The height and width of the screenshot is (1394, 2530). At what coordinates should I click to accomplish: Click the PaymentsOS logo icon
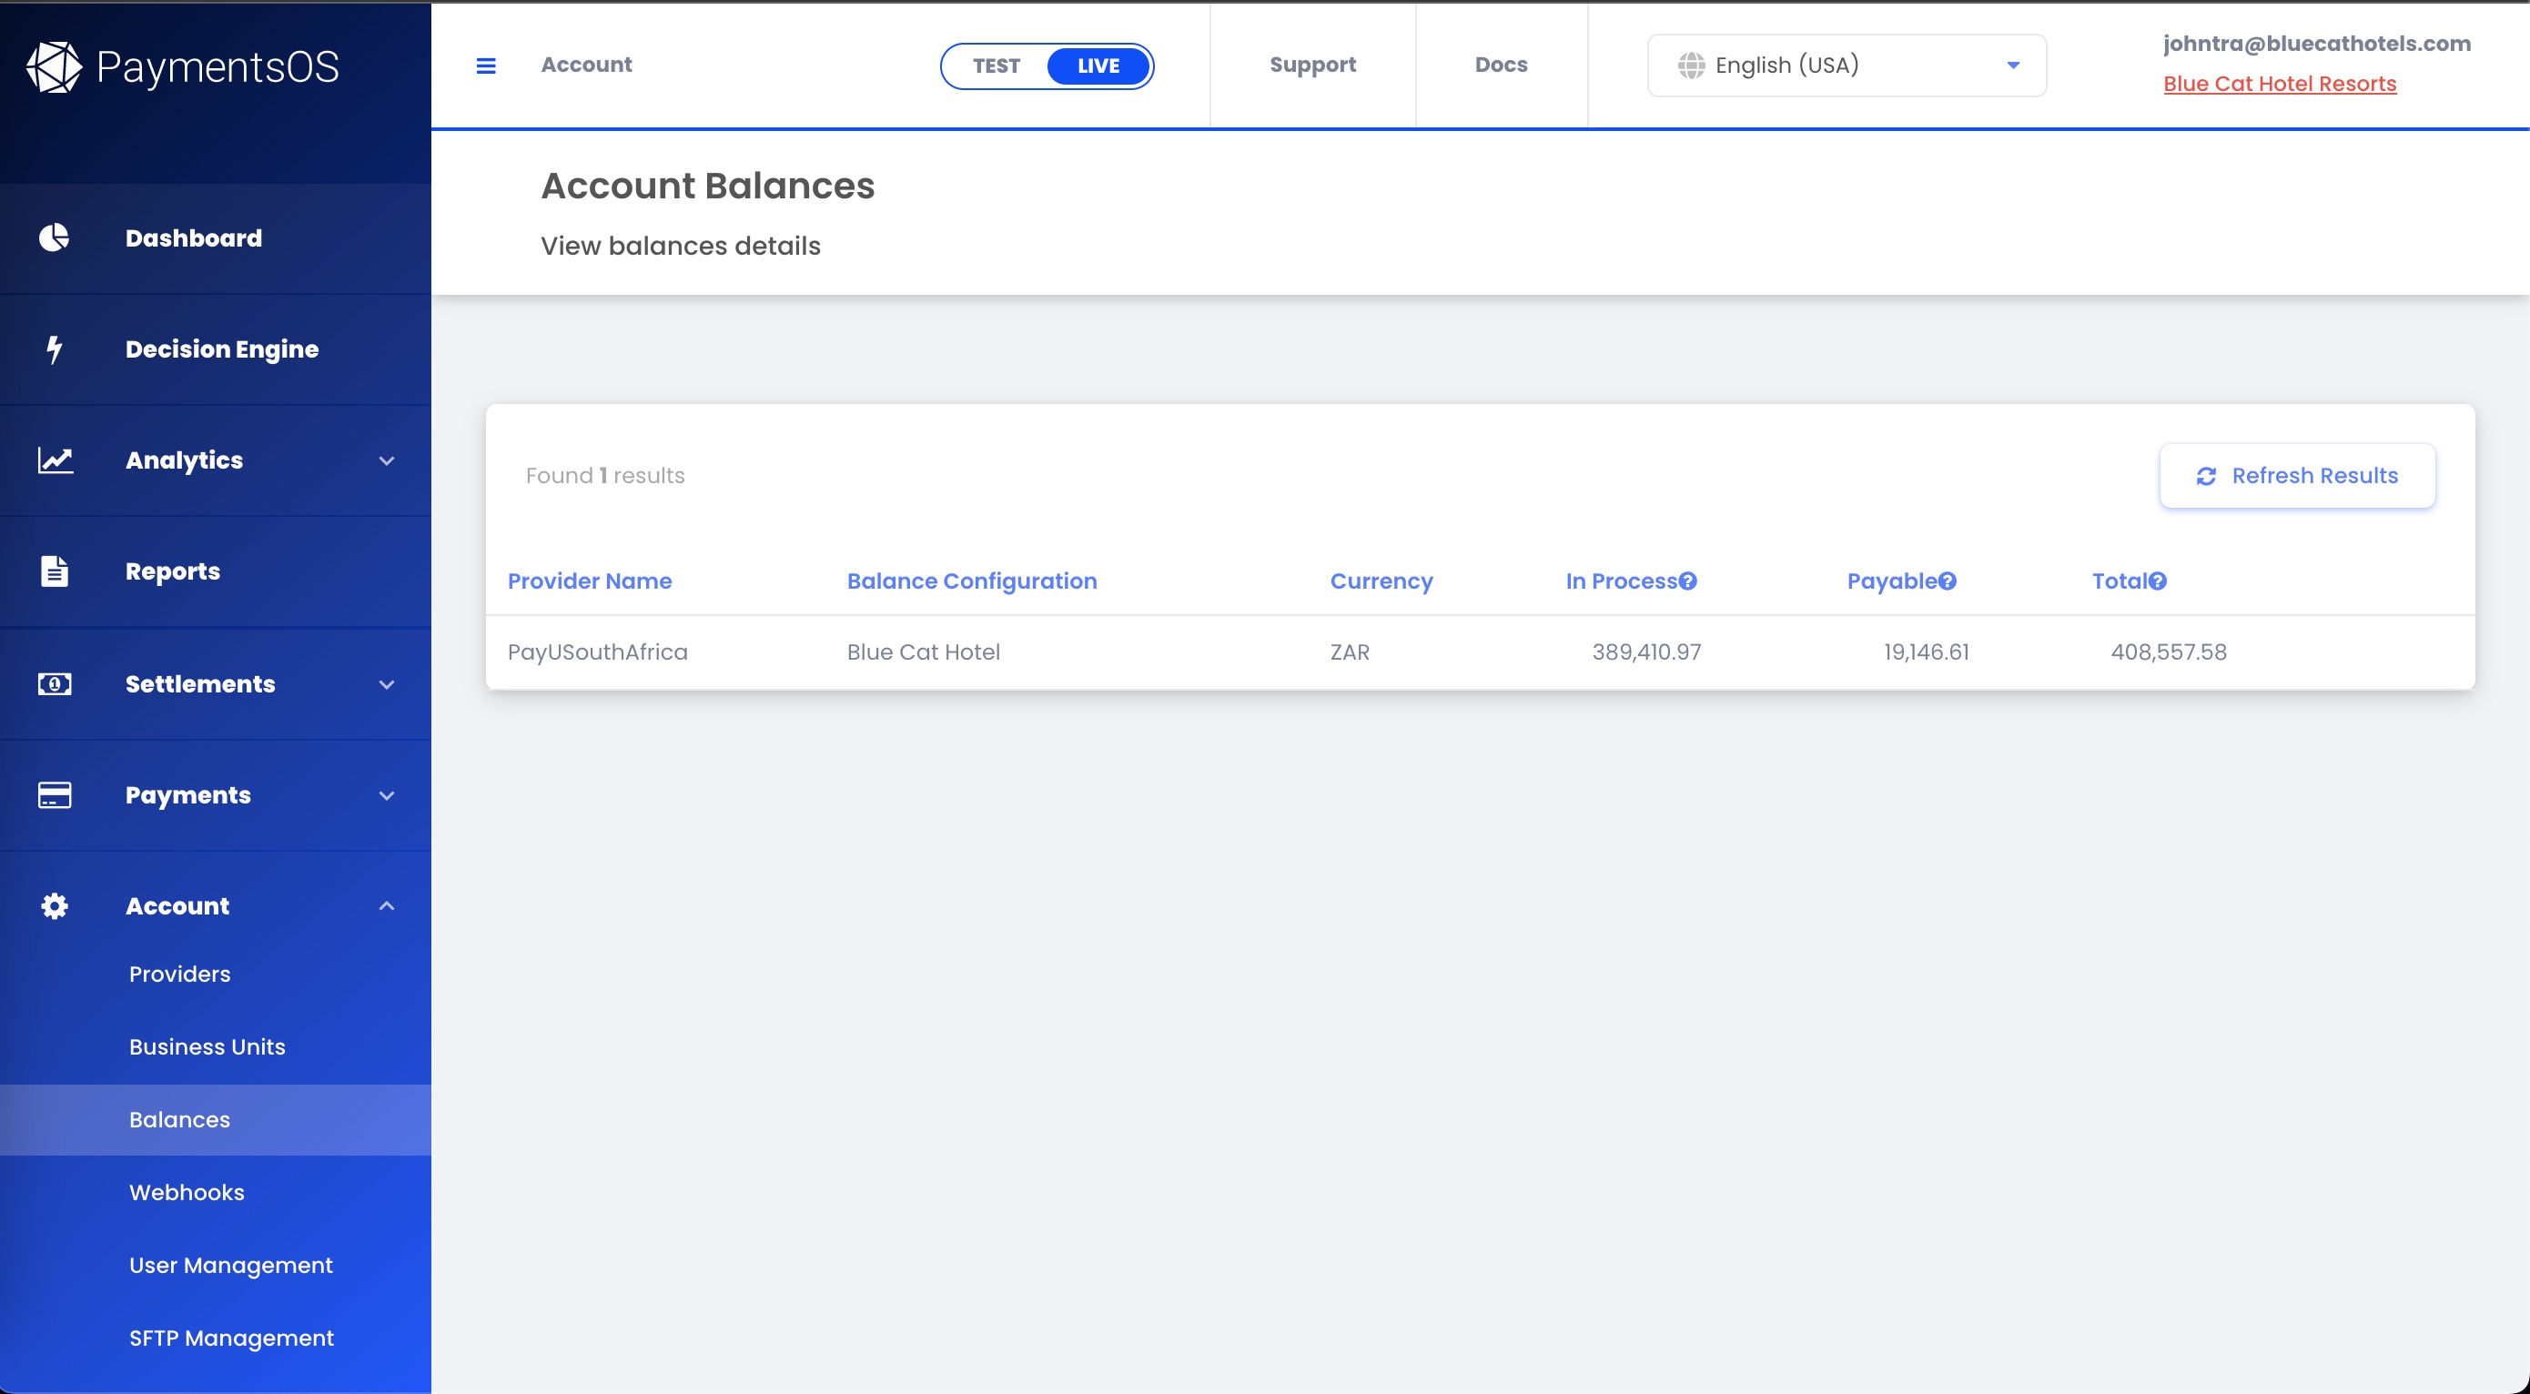pyautogui.click(x=54, y=66)
